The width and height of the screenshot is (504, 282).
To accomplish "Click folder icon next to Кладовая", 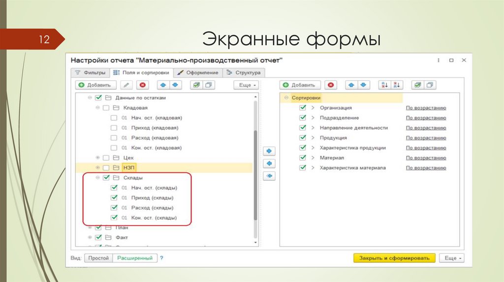I will 116,108.
